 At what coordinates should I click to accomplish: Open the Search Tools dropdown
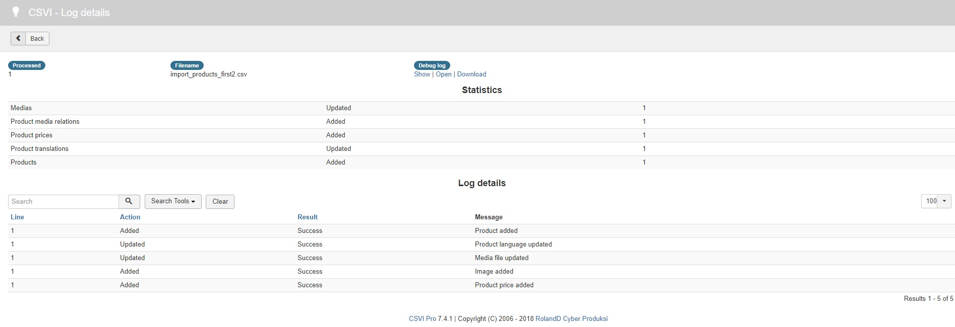coord(173,201)
